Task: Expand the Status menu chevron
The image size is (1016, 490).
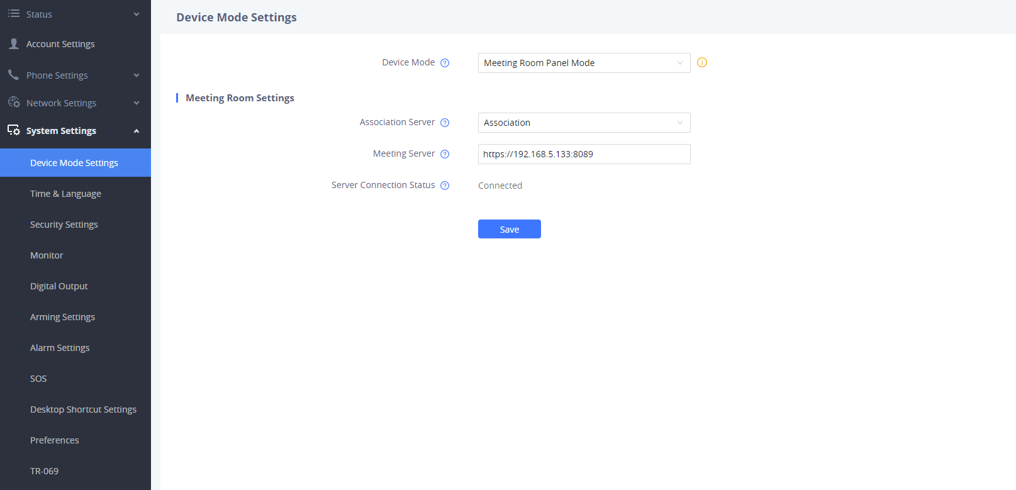Action: [137, 14]
